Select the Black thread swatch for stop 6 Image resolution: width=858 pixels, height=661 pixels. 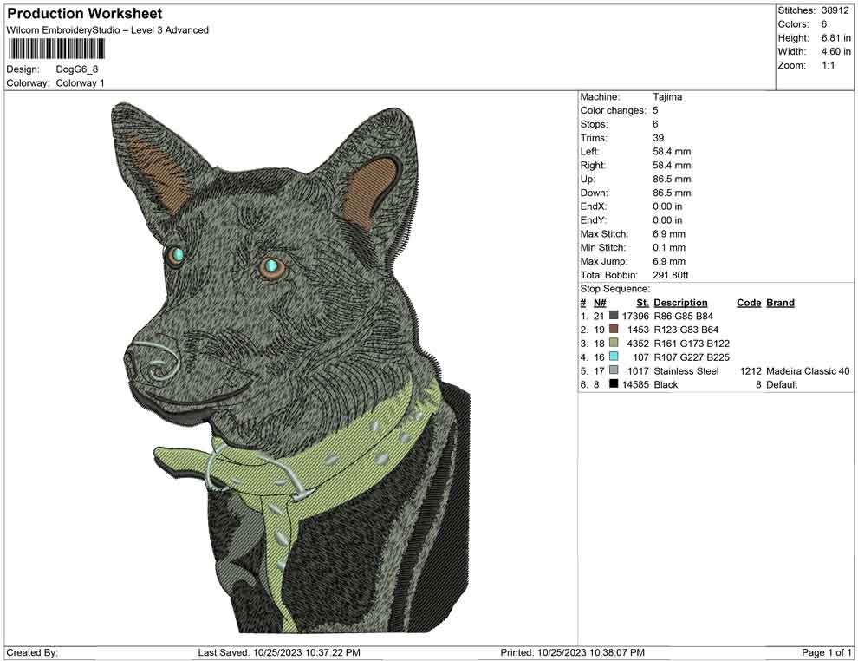pos(613,384)
